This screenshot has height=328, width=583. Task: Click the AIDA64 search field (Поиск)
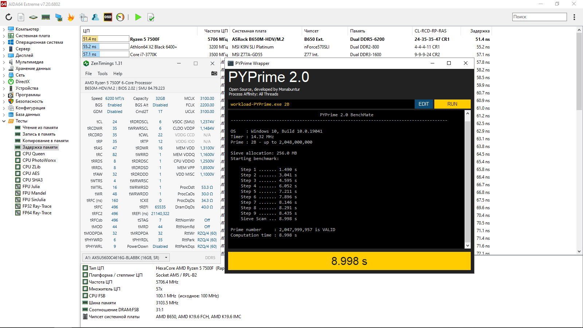pos(539,17)
